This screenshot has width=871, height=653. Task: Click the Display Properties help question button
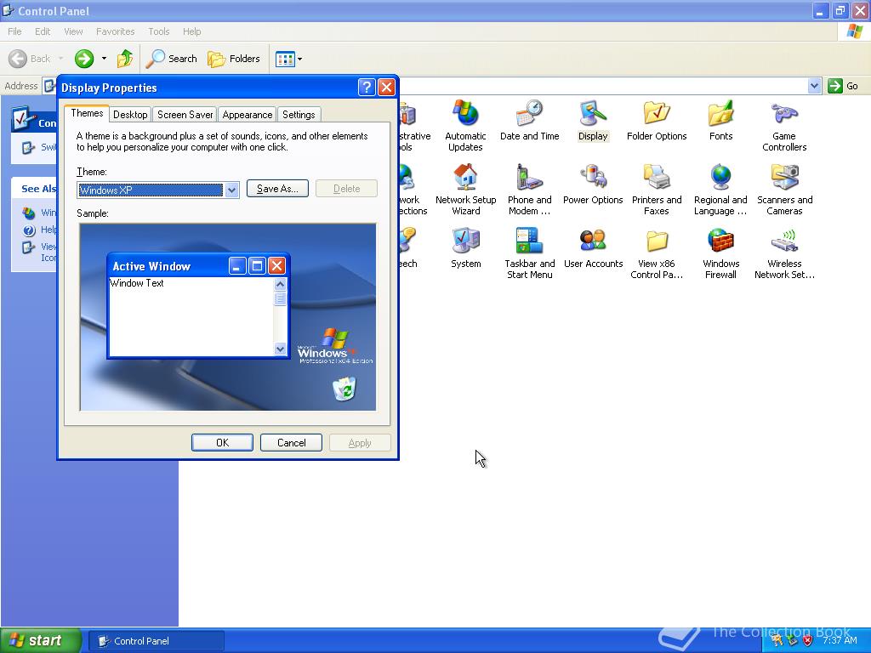[x=367, y=88]
